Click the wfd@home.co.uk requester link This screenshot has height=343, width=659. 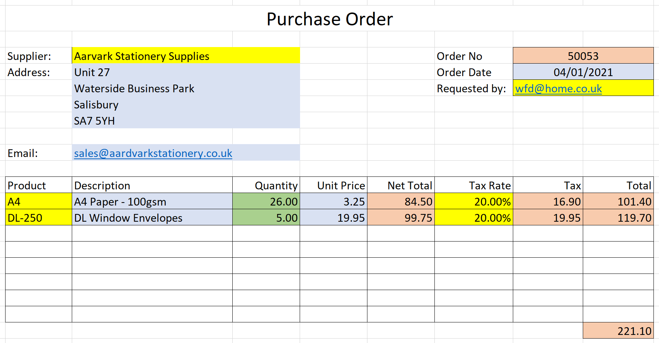click(x=558, y=89)
